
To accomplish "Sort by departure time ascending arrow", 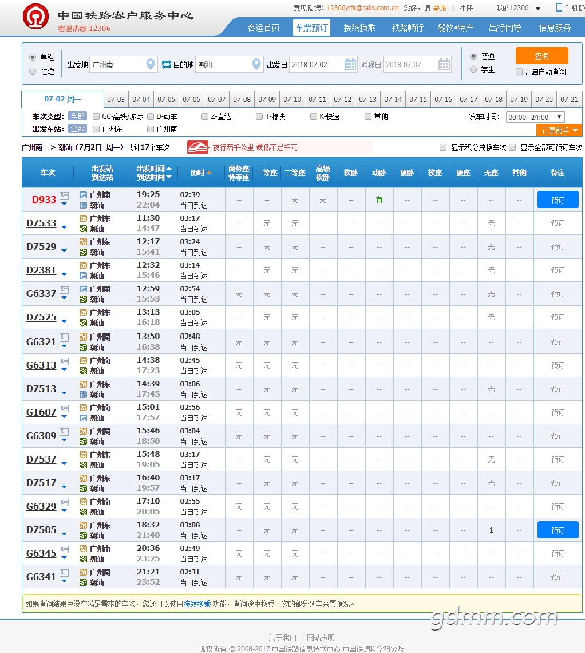I will (169, 168).
